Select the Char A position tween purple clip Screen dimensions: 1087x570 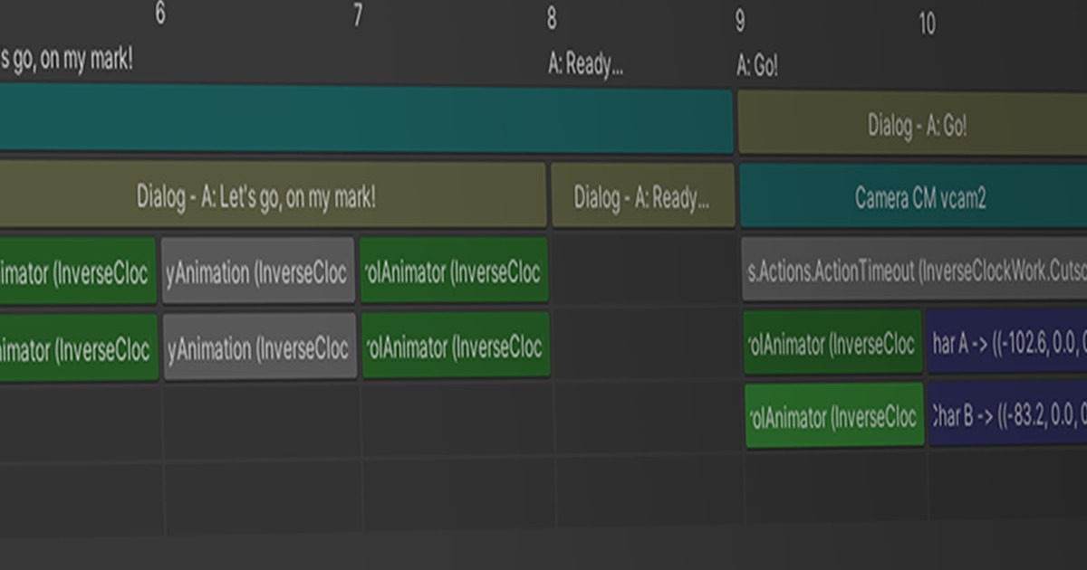coord(1005,344)
